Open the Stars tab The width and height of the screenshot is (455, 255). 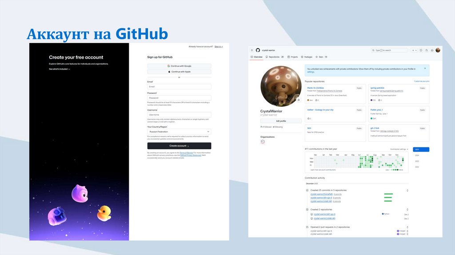point(322,57)
